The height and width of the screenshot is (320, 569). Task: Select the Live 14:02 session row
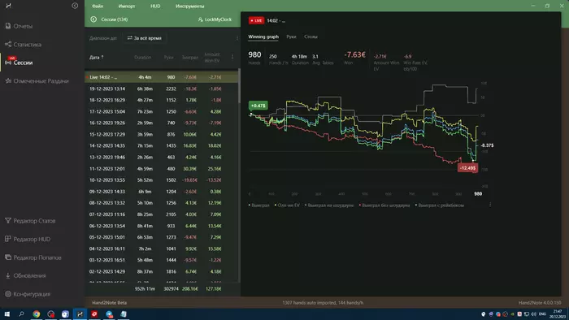(162, 77)
